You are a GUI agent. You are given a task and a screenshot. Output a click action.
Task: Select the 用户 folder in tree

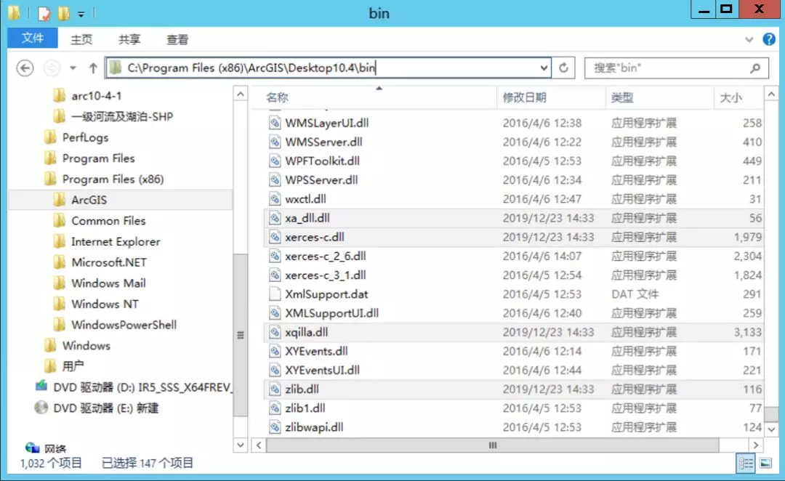click(63, 367)
